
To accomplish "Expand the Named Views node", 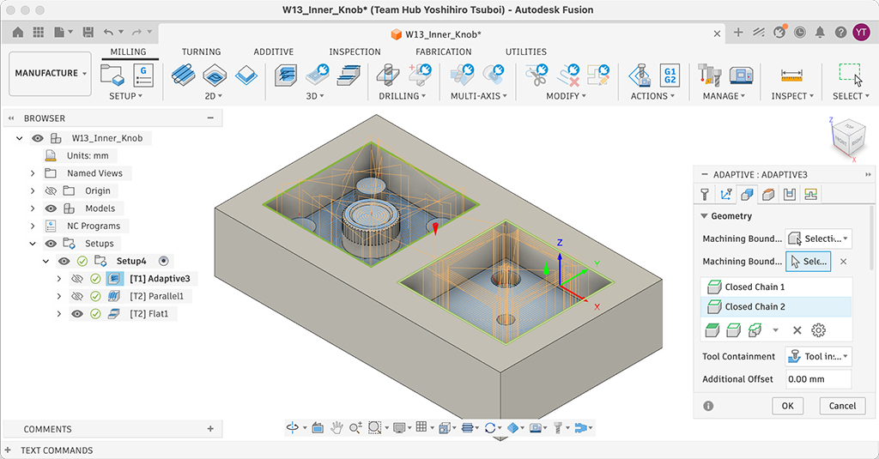I will (33, 173).
